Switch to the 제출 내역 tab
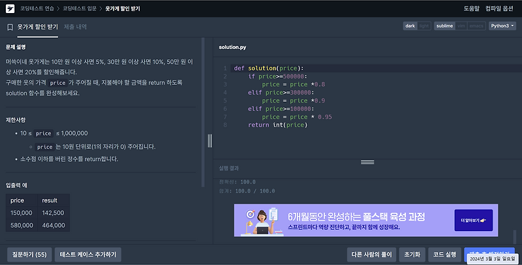 click(x=75, y=27)
